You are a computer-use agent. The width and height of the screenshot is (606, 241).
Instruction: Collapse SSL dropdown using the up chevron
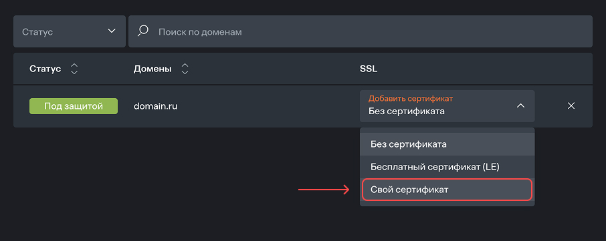tap(520, 105)
